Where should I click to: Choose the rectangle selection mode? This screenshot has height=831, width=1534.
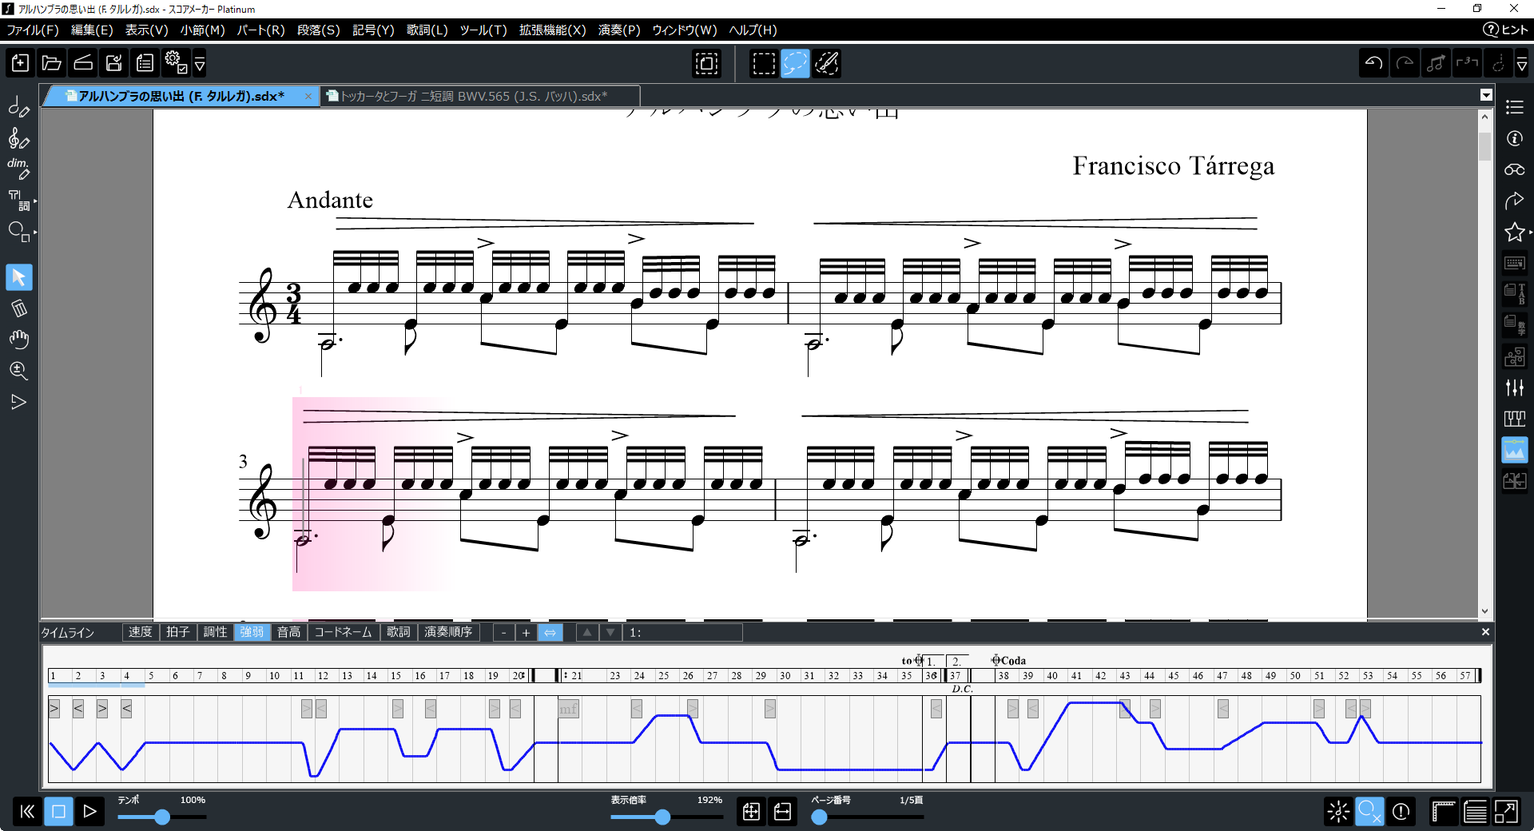pos(764,63)
